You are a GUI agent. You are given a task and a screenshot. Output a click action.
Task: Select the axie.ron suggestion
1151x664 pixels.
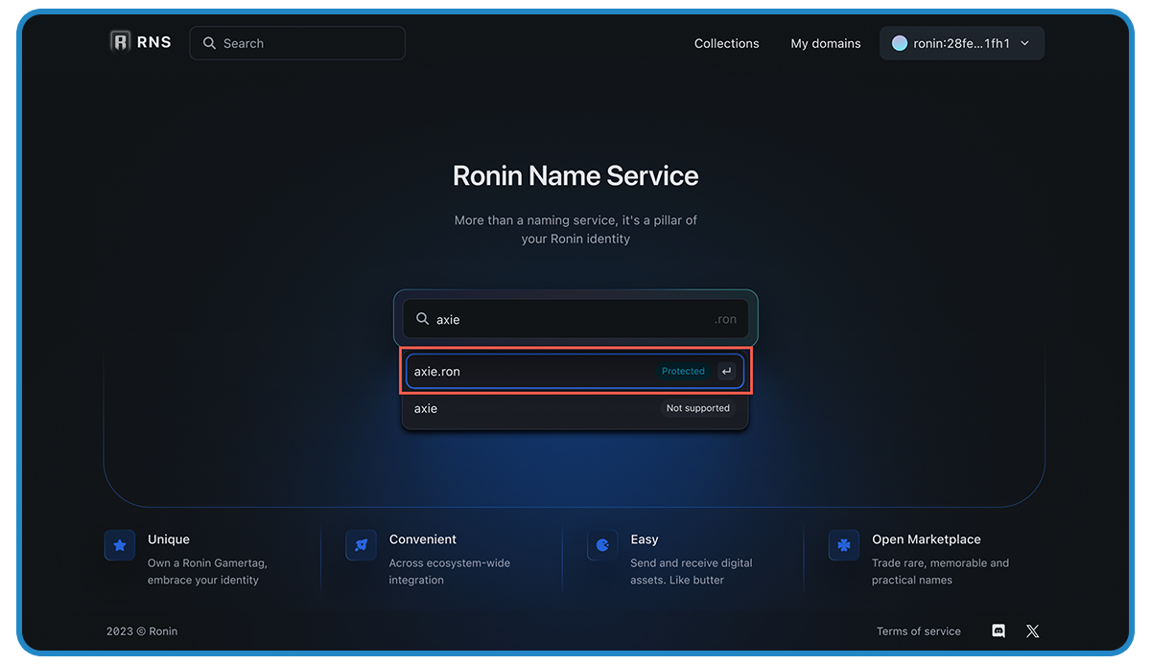click(x=575, y=371)
